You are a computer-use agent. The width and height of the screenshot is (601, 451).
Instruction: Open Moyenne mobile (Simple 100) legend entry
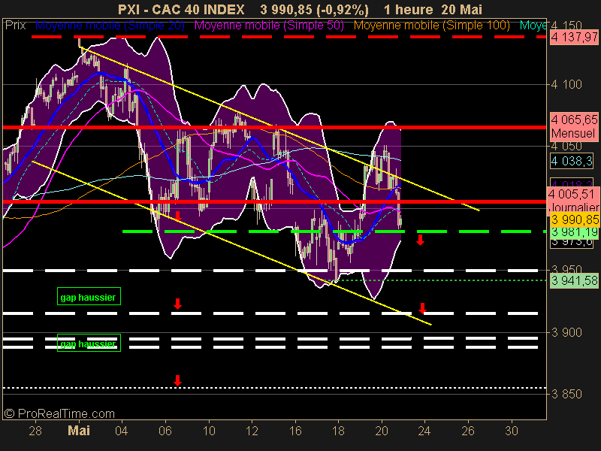point(431,26)
